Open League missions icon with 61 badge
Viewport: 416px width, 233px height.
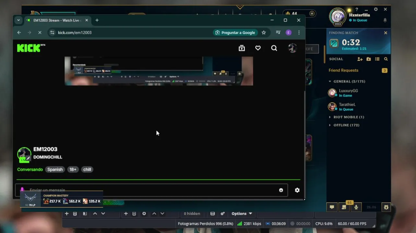344,207
